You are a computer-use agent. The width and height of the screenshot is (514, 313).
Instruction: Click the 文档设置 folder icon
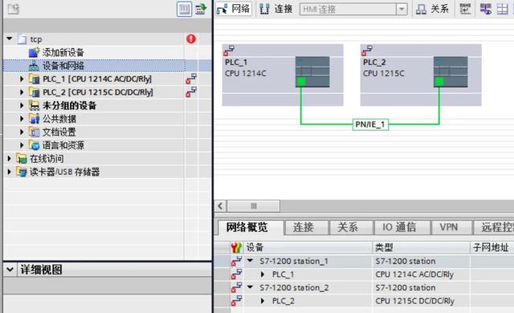[x=34, y=132]
